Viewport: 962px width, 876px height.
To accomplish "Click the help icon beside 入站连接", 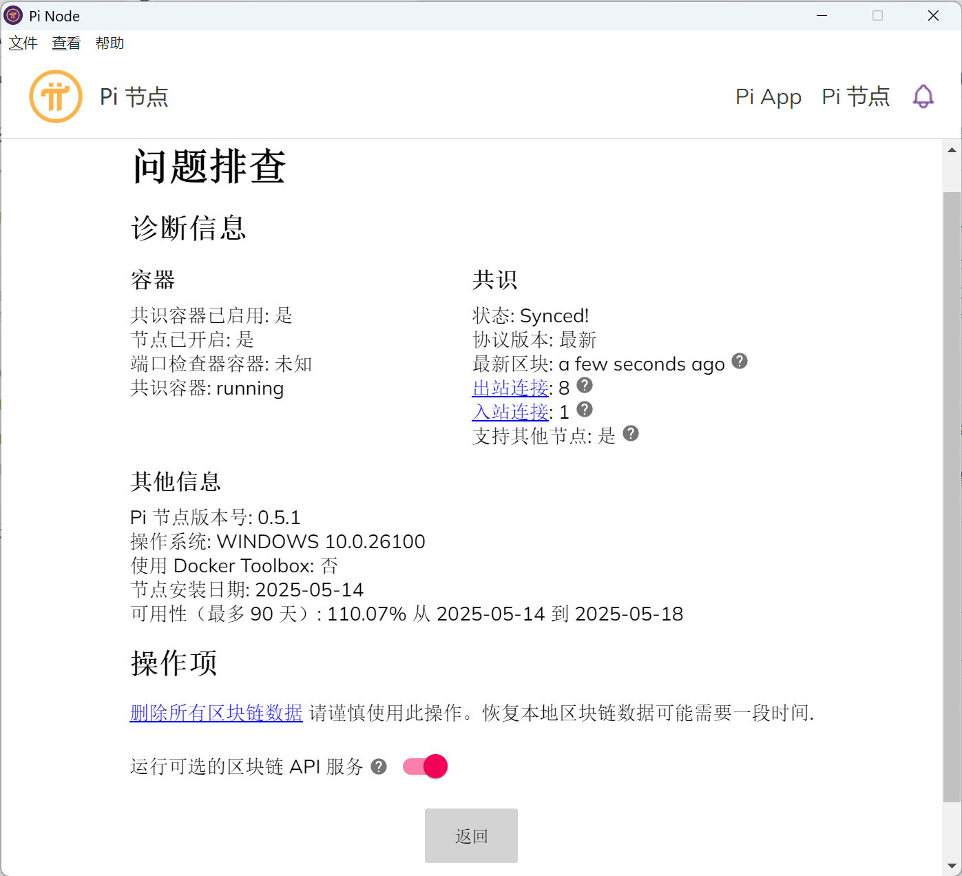I will [585, 410].
